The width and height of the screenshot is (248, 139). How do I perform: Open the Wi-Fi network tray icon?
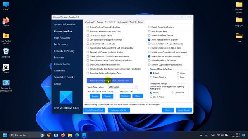(219, 135)
